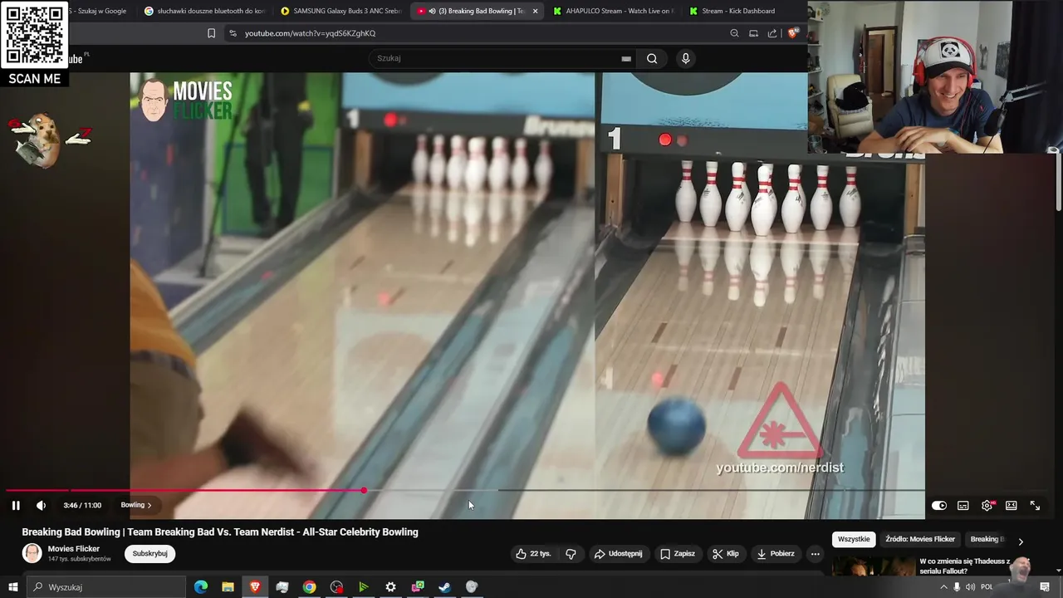This screenshot has width=1063, height=598.
Task: Download video via the Pobierz button
Action: pyautogui.click(x=776, y=554)
